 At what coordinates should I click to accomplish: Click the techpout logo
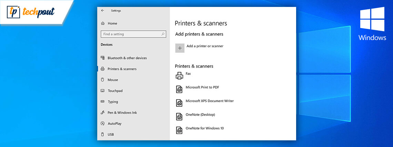(x=31, y=12)
